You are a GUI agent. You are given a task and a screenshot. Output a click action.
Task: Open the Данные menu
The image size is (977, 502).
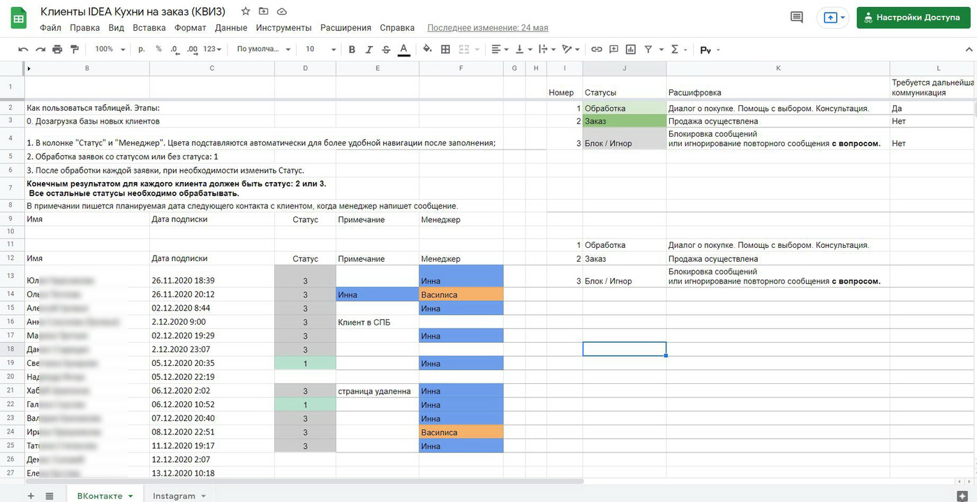(231, 28)
